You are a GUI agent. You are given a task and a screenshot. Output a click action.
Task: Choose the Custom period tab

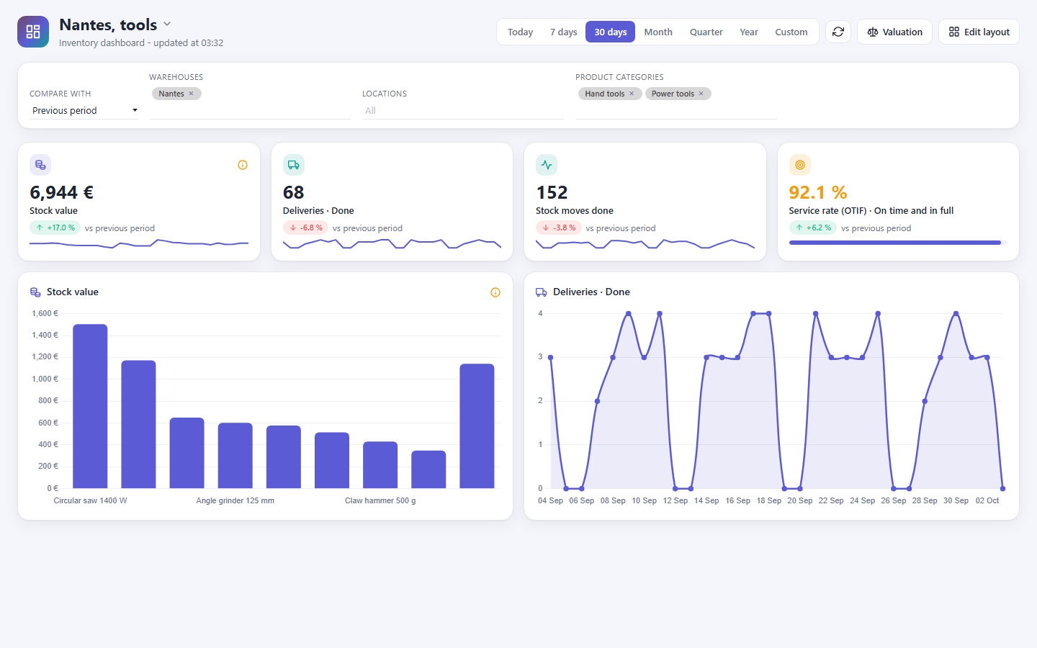(x=791, y=32)
